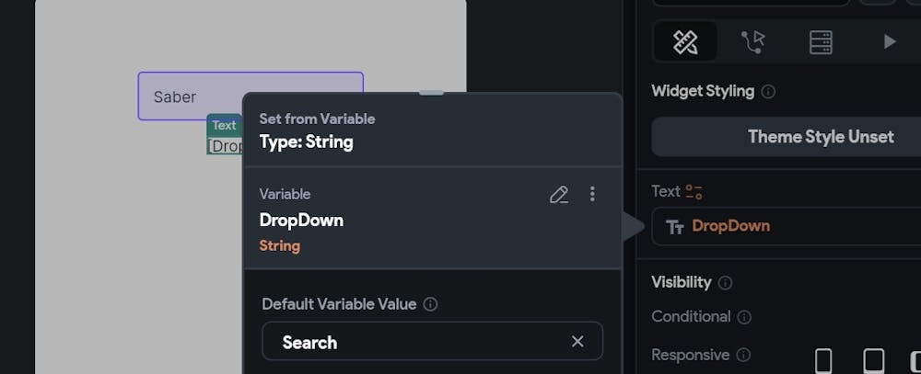
Task: Click the Responsive info icon
Action: tap(743, 355)
